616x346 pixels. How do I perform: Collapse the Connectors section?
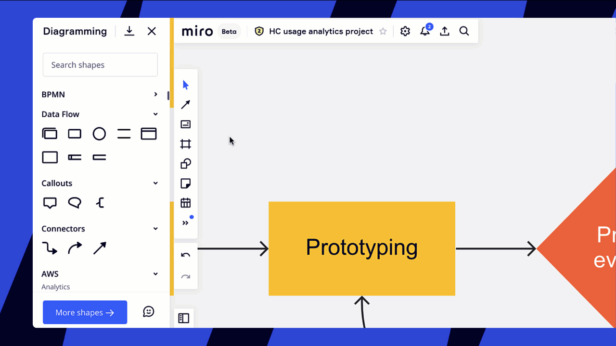coord(155,228)
